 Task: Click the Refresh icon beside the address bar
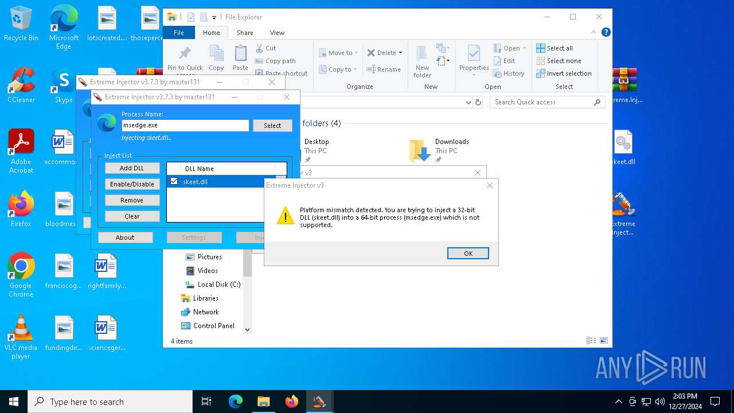click(x=478, y=102)
